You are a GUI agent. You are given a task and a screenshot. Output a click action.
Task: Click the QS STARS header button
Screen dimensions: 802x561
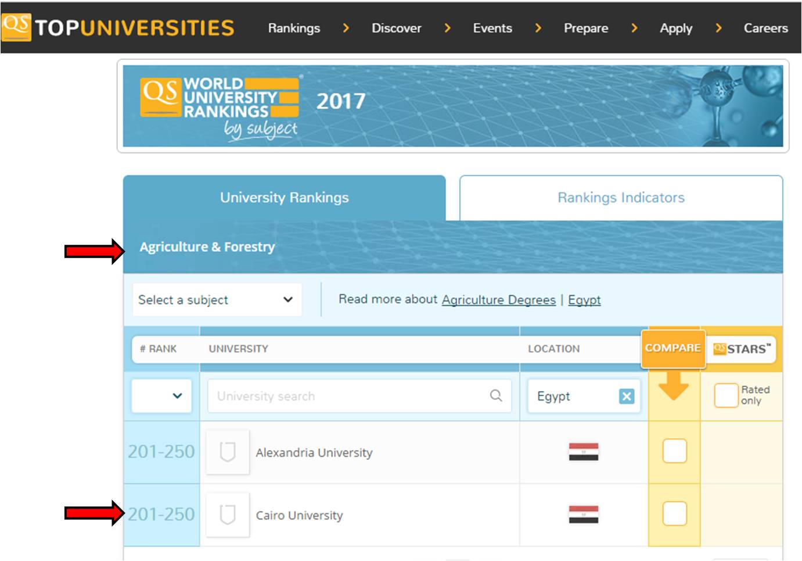pos(742,349)
